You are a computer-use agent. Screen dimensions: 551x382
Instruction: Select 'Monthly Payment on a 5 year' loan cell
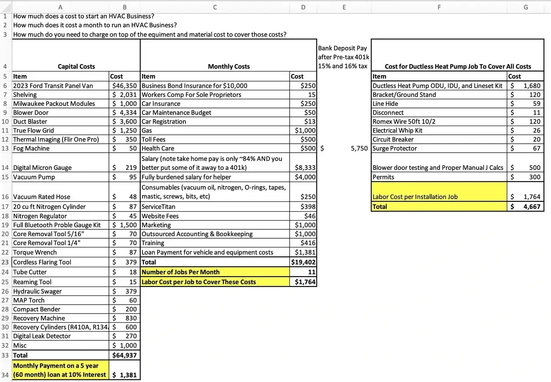(61, 370)
